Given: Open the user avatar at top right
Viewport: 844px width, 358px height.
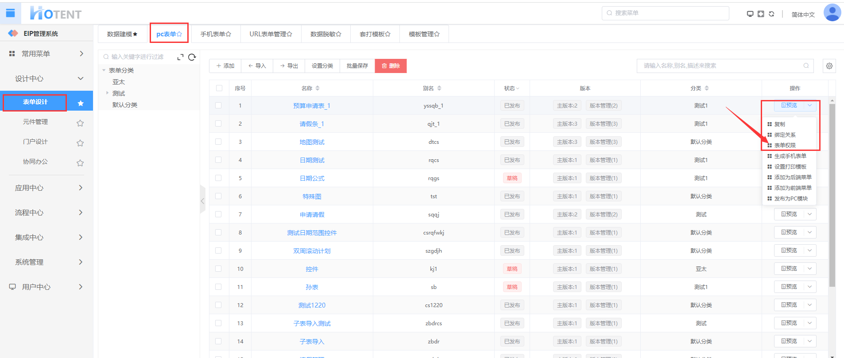Looking at the screenshot, I should (832, 12).
